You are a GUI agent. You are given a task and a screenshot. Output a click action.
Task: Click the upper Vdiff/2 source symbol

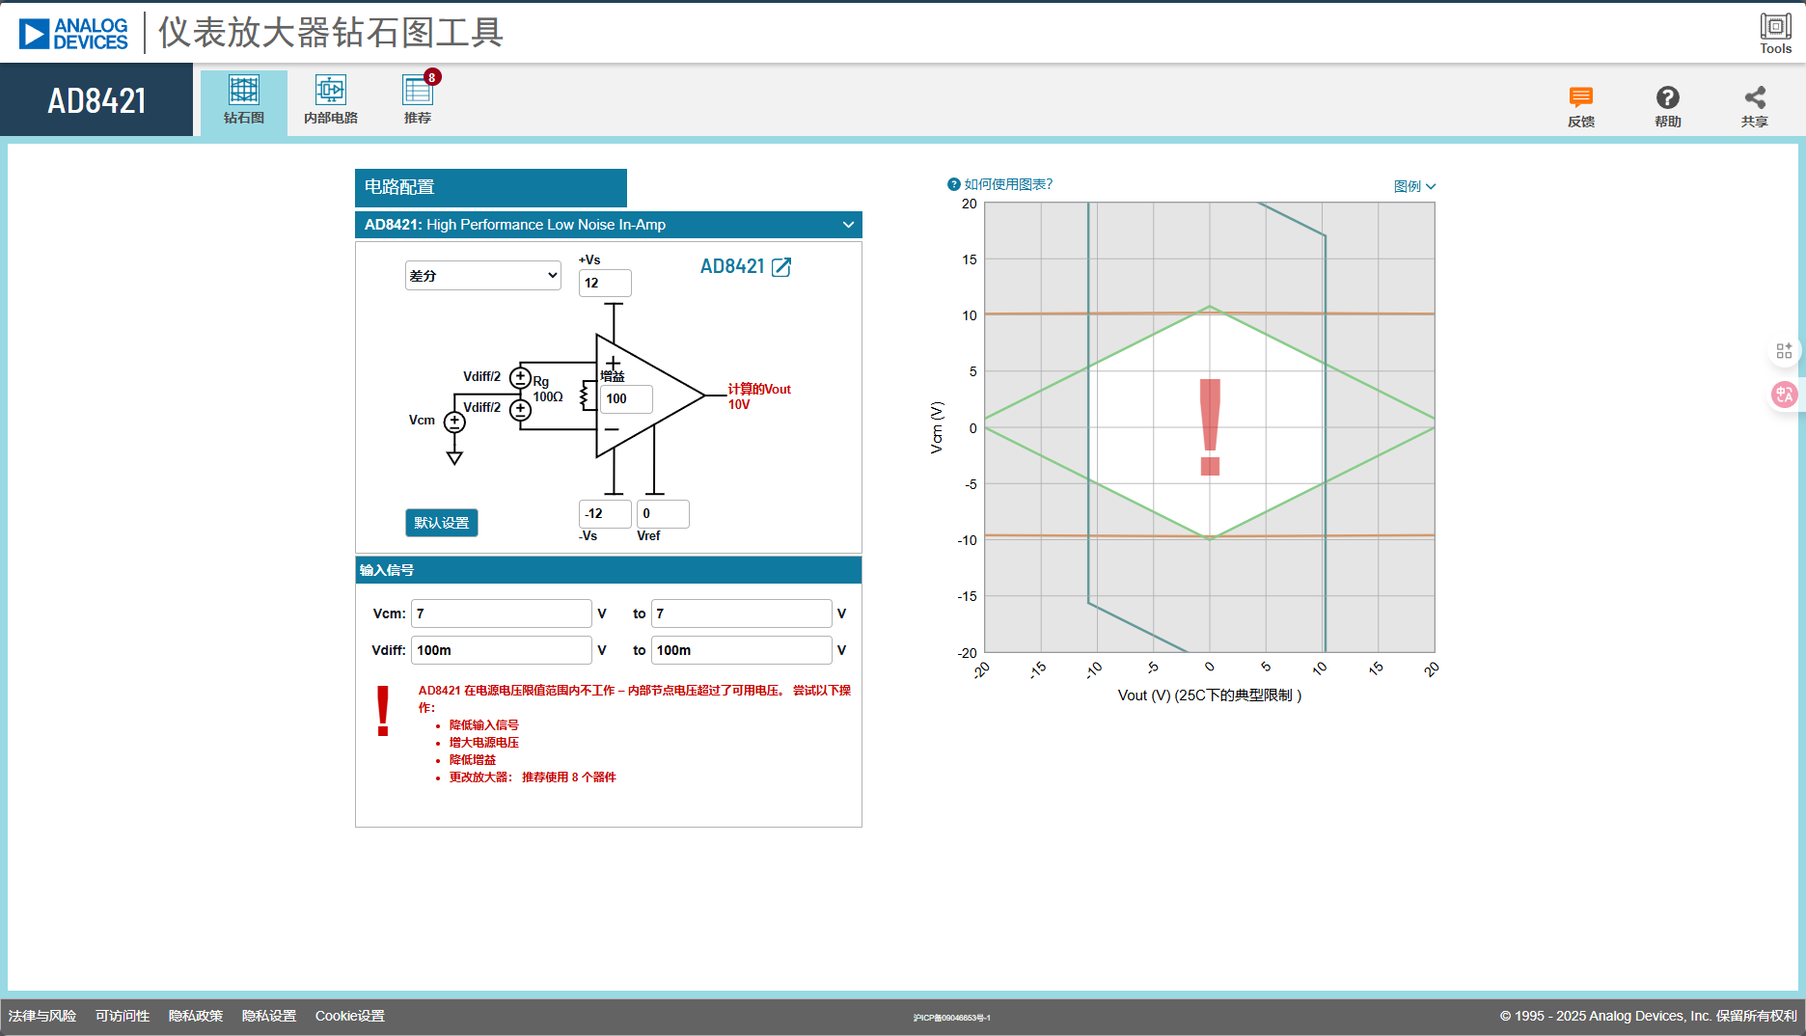click(521, 377)
